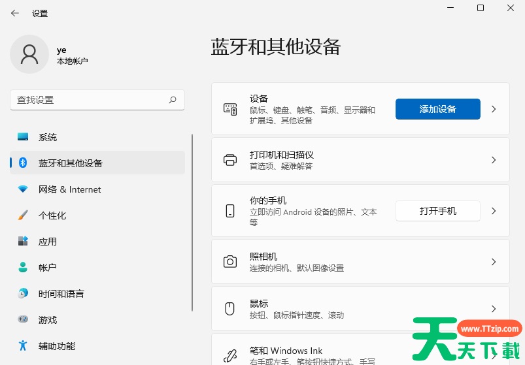
Task: Go to 时间和语言 settings
Action: (61, 294)
